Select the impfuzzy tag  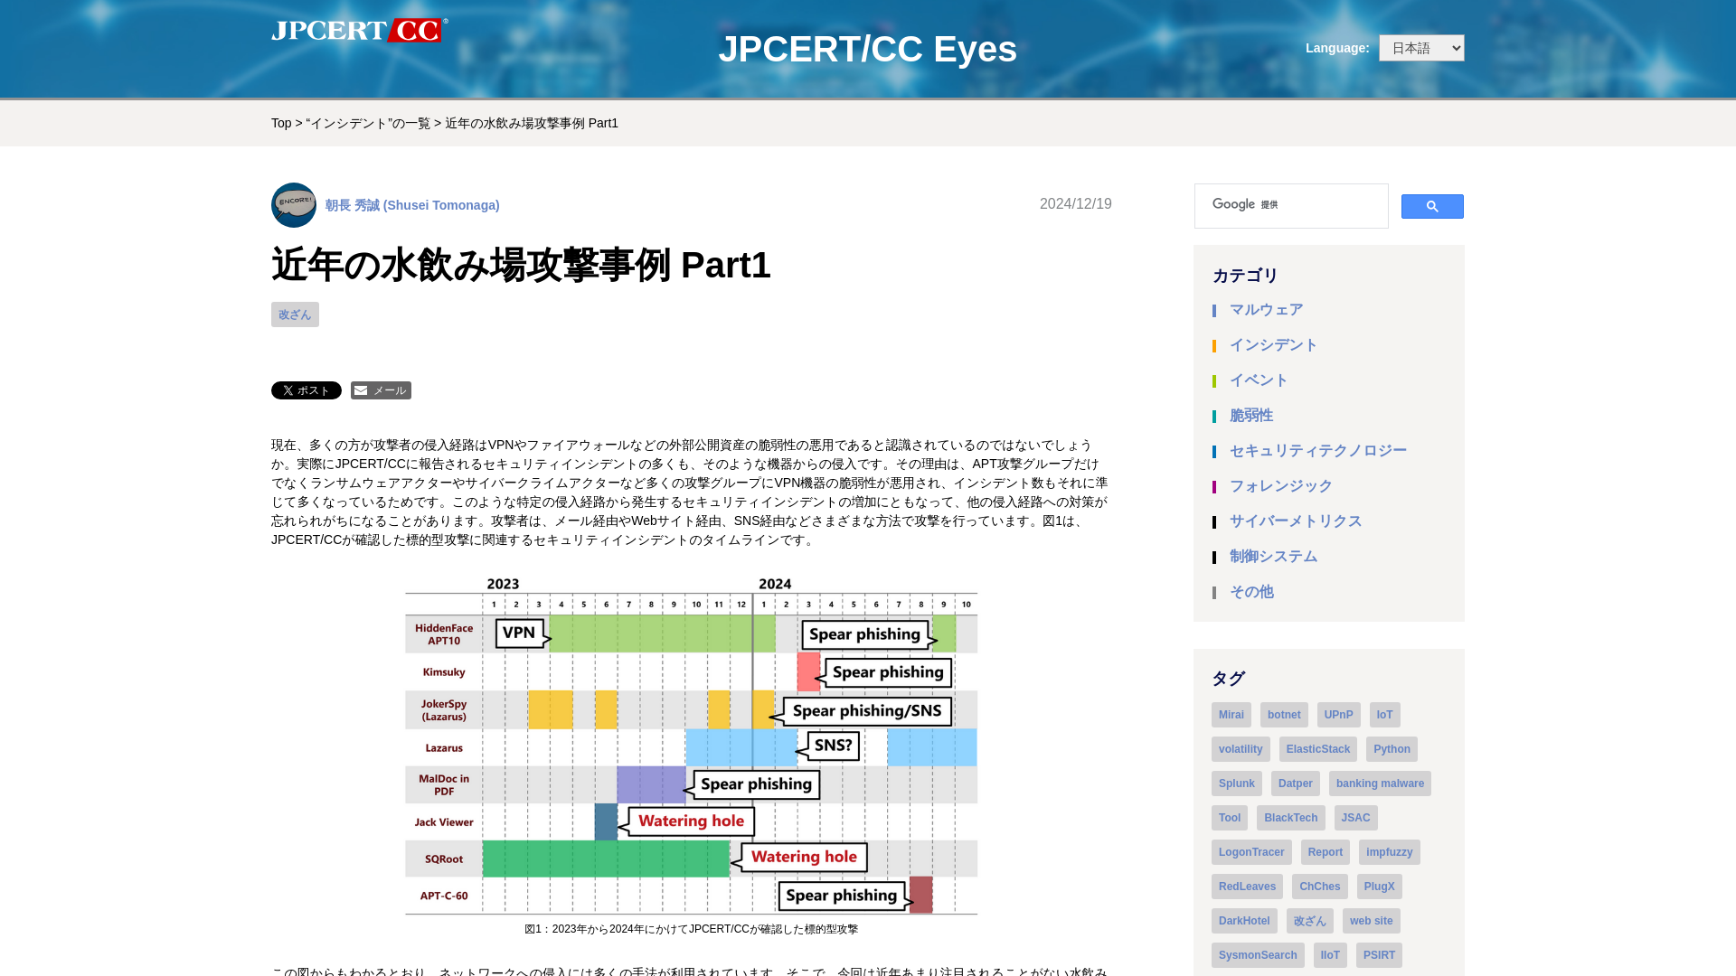1389,852
